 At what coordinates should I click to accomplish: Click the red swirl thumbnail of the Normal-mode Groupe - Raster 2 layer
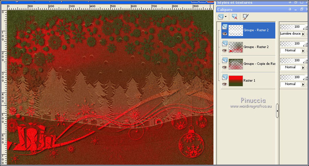(236, 47)
